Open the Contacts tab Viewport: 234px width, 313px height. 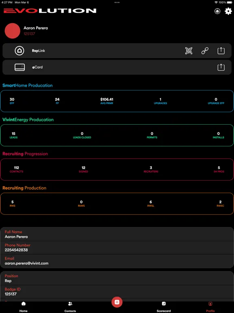pos(70,307)
